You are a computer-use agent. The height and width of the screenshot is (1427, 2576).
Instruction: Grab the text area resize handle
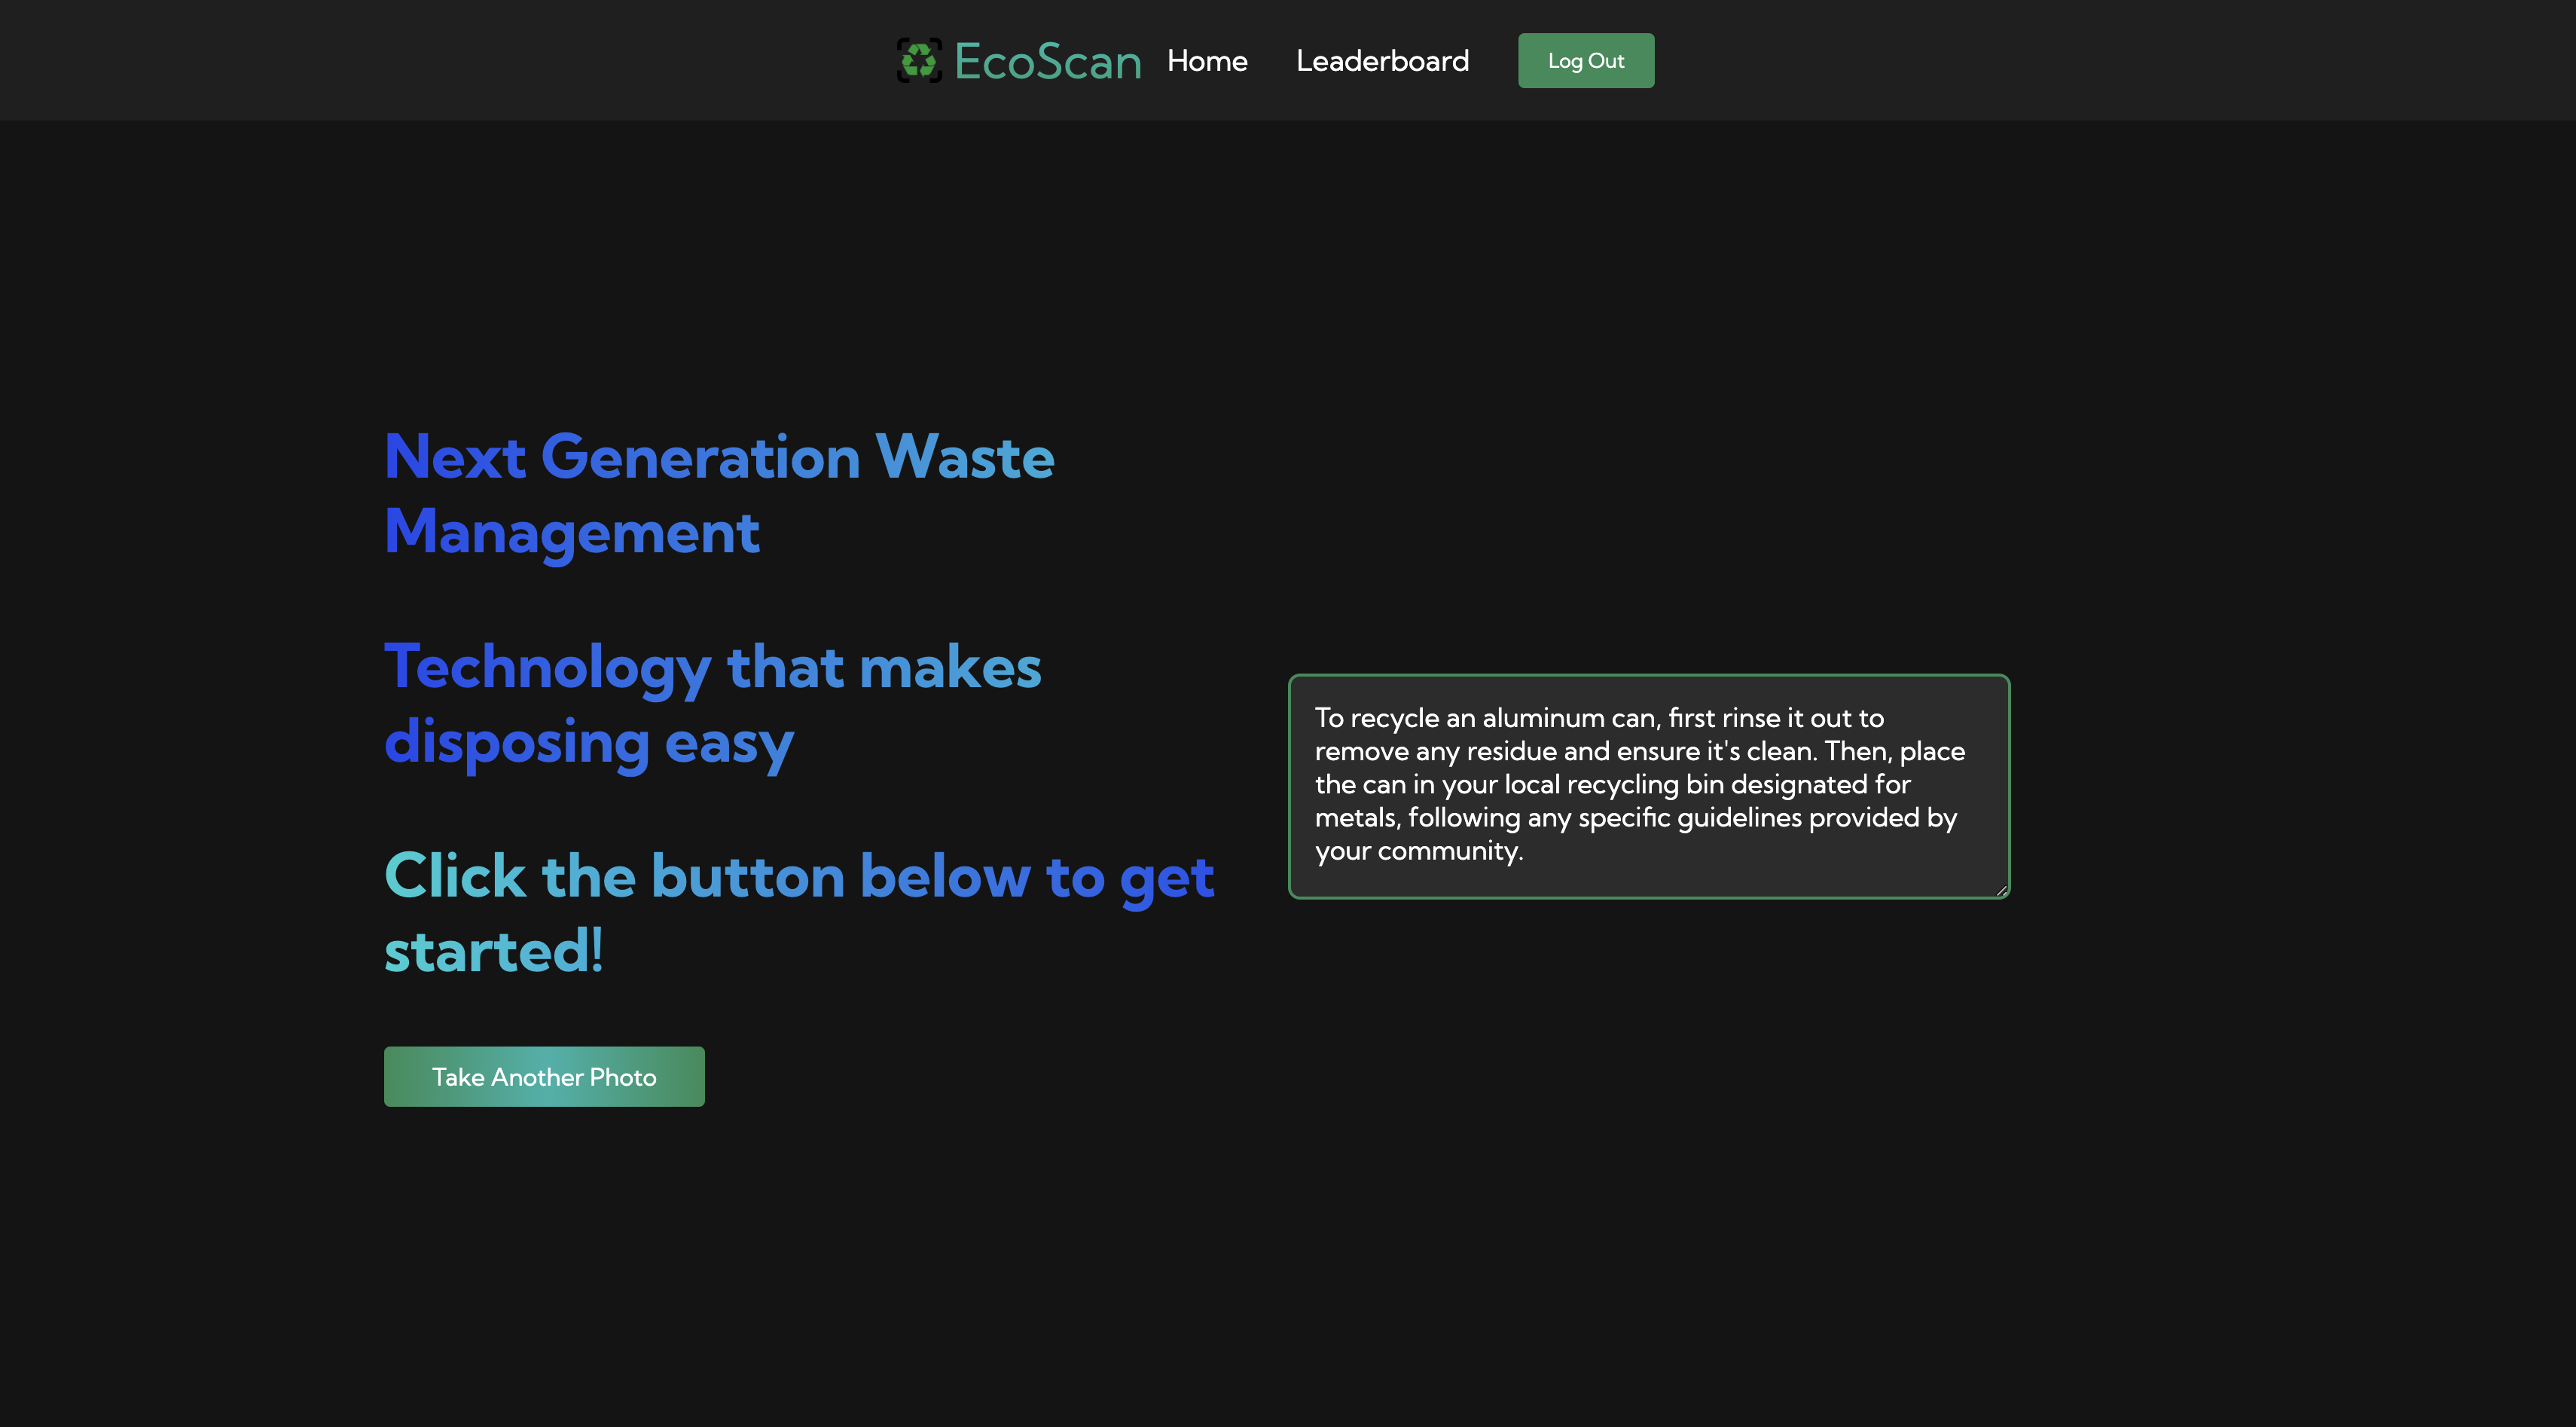click(2001, 890)
